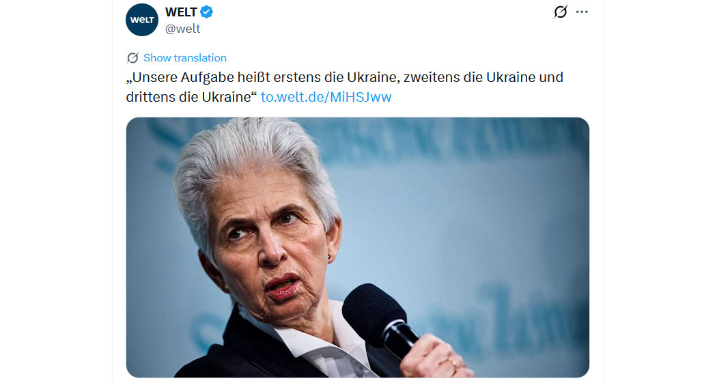Open the to.welt.de/MiHSJww article link

point(326,97)
